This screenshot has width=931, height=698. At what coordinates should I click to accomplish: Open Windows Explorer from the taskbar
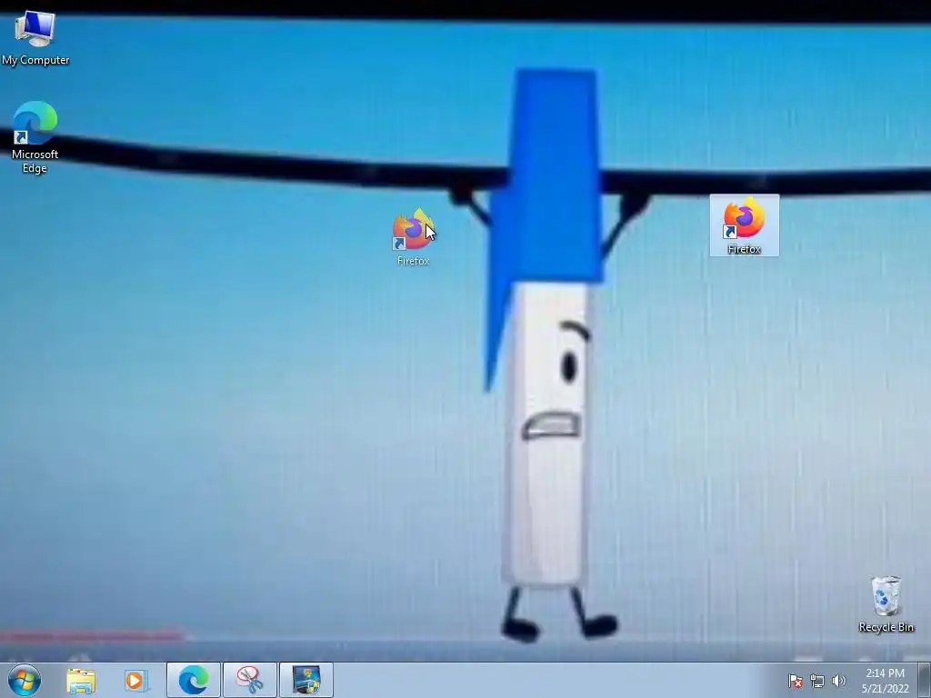tap(81, 680)
